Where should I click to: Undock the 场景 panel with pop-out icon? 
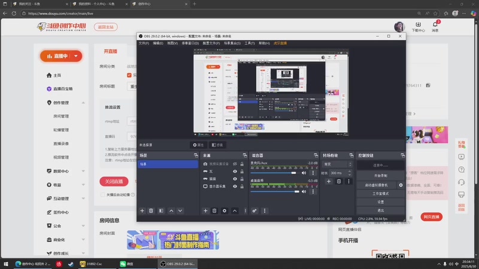(196, 155)
